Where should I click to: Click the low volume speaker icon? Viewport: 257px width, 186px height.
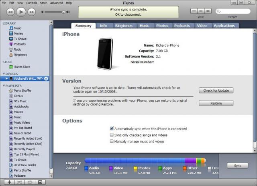43,12
